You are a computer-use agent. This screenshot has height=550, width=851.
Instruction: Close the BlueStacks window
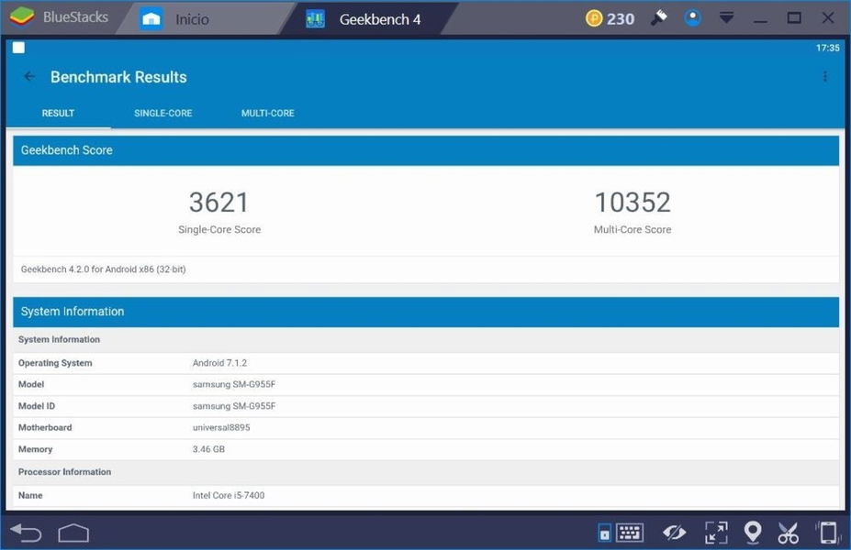coord(828,18)
